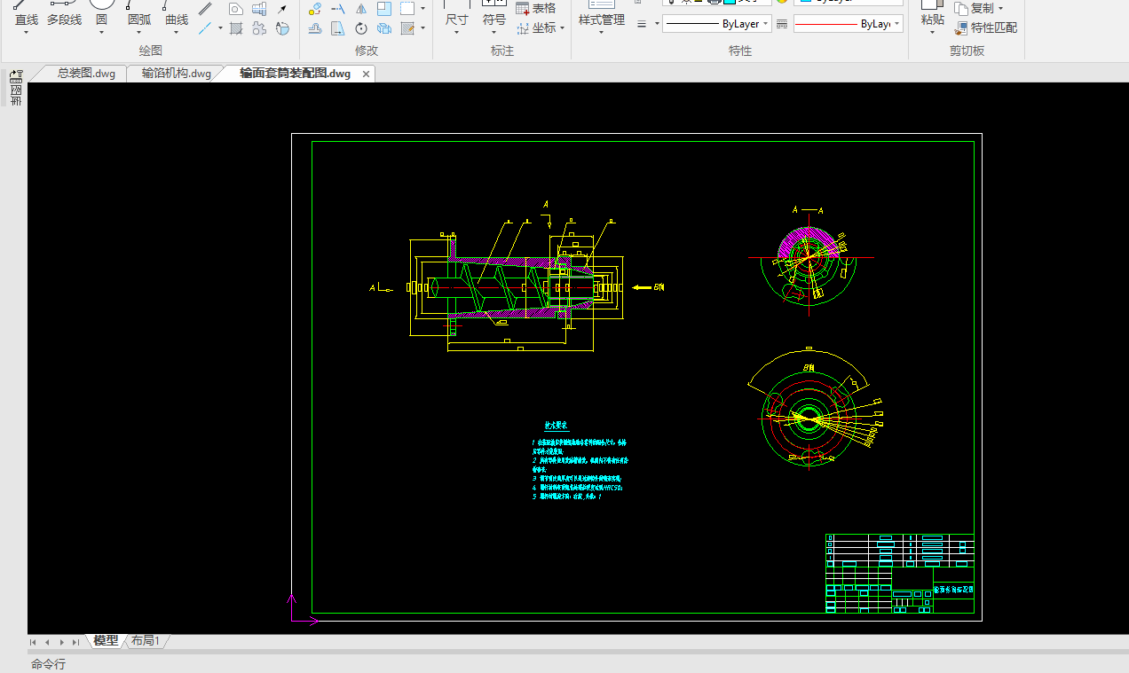Click the hatch fill icon in 绘图 panel

coord(236,28)
